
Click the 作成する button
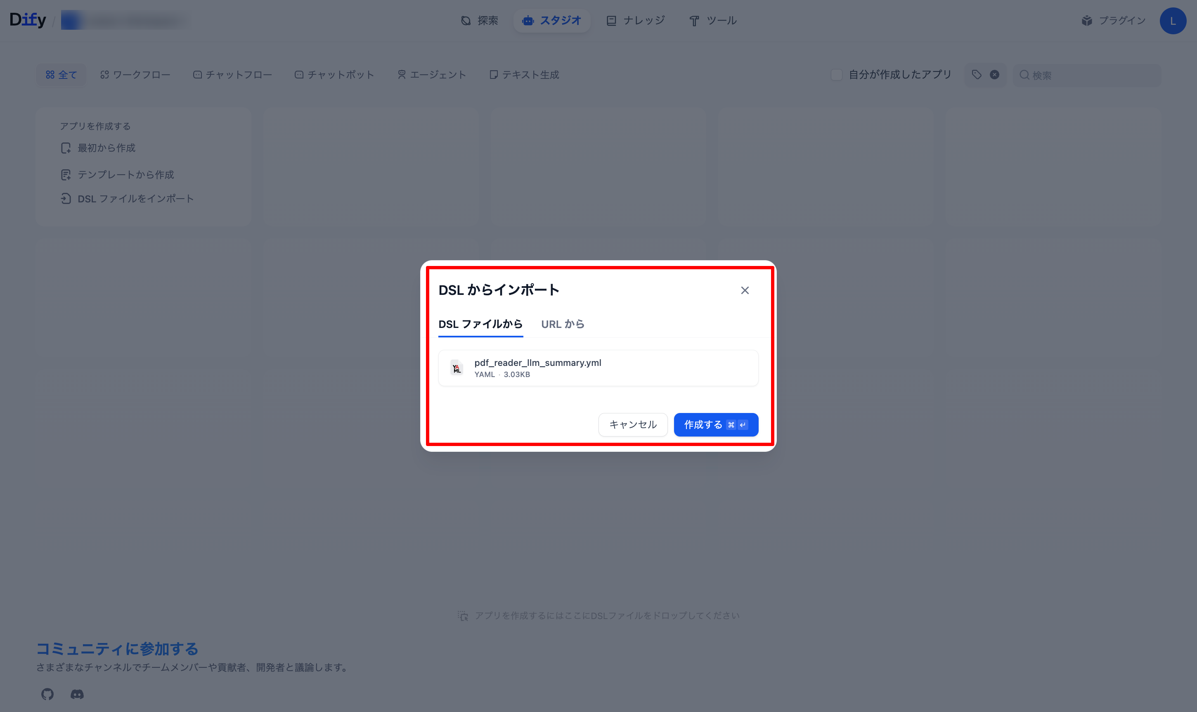point(716,425)
